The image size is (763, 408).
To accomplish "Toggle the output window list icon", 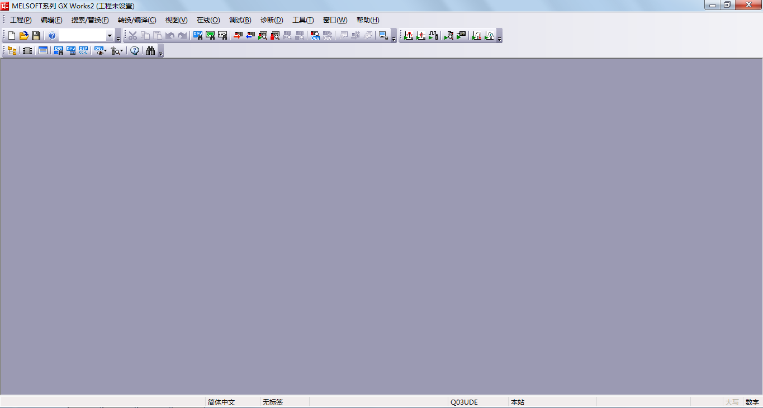I will click(x=43, y=51).
